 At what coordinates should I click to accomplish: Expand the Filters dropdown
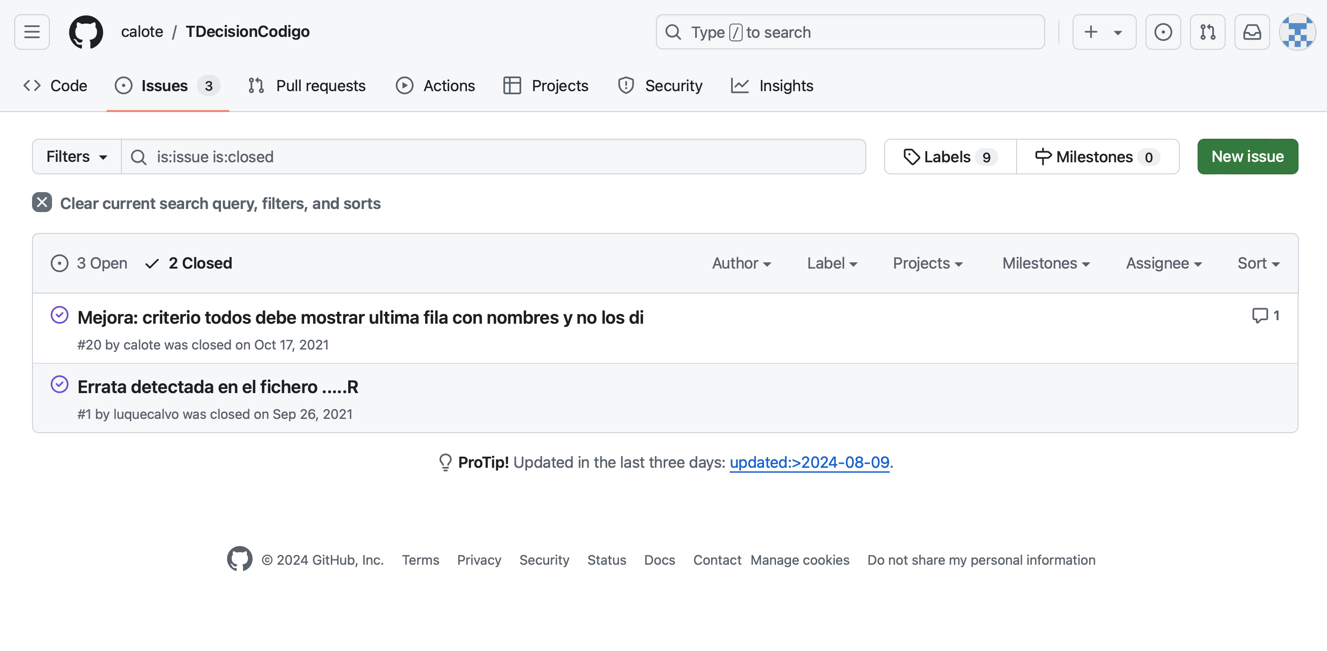point(77,157)
